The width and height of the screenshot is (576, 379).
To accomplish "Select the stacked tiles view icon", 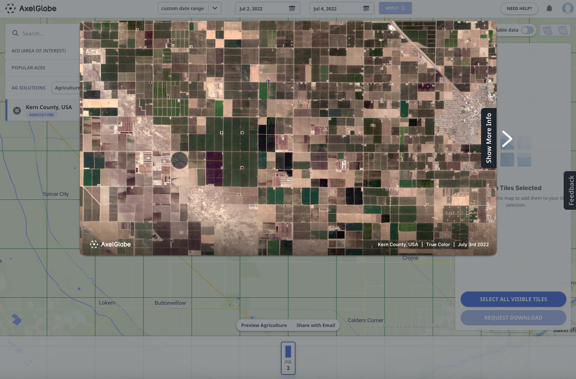I will [x=547, y=30].
